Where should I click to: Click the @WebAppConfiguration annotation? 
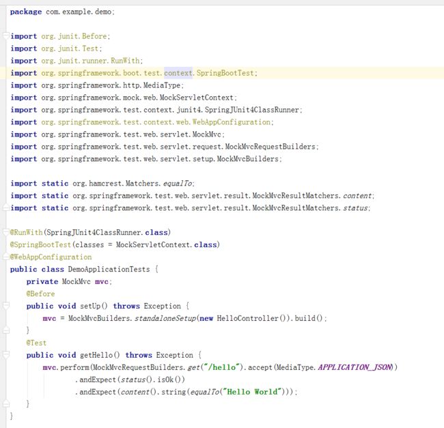point(51,257)
